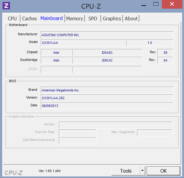The width and height of the screenshot is (184, 178).
Task: Click the American Megatrends Inc. BIOS brand
Action: click(x=107, y=90)
